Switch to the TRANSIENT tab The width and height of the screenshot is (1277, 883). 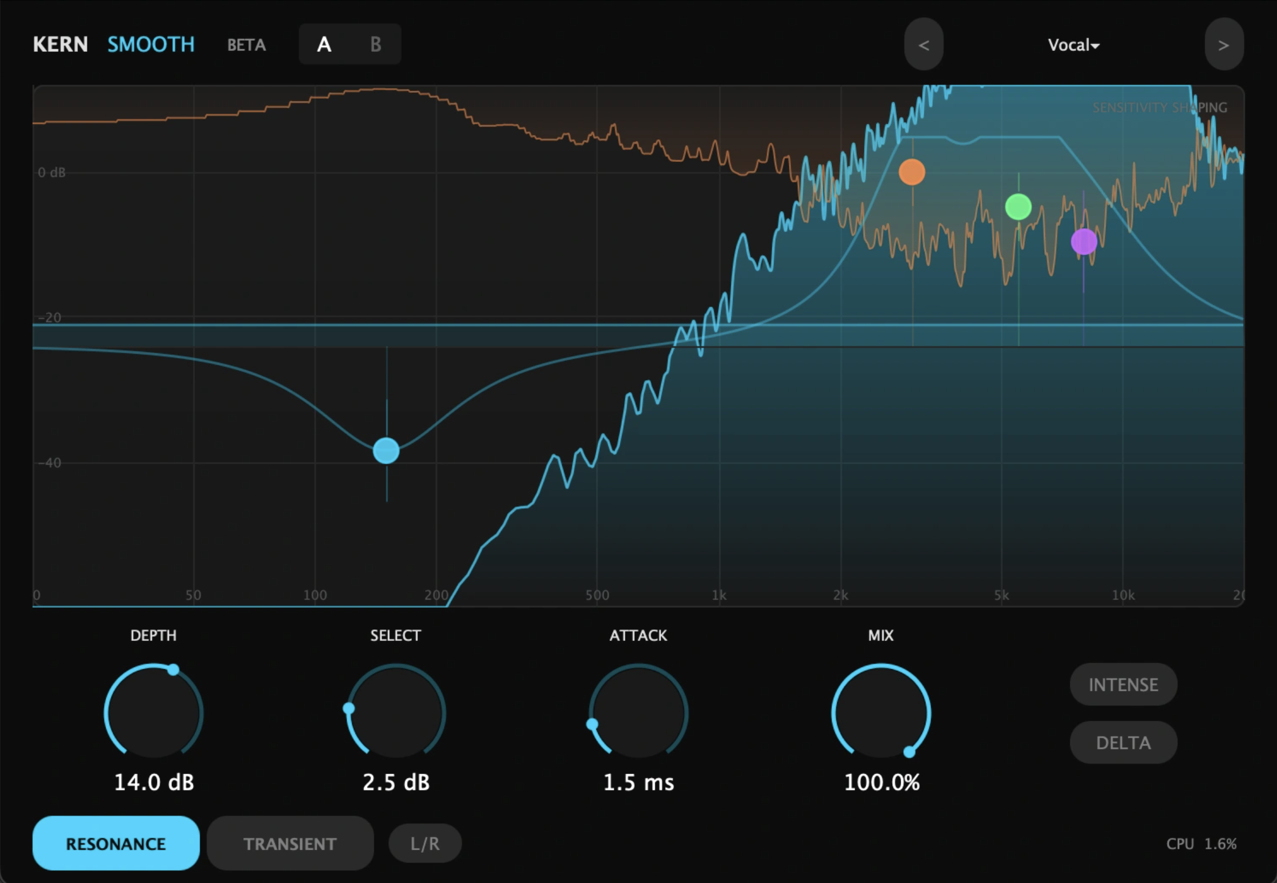[290, 843]
